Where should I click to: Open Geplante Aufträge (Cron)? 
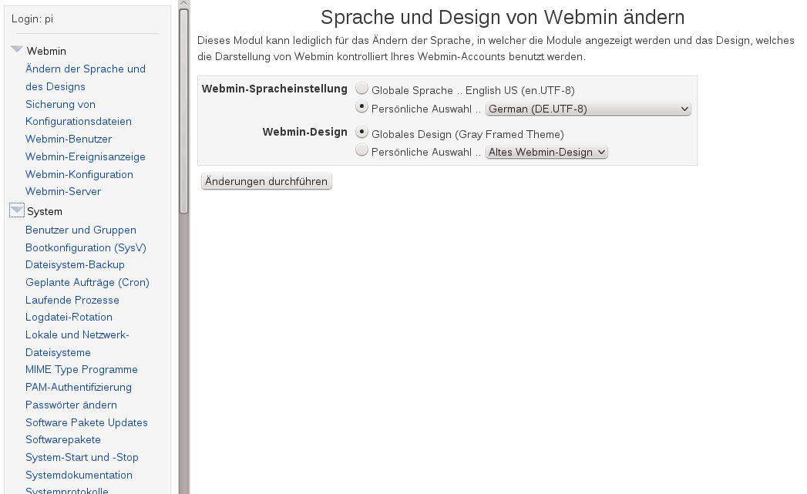tap(88, 283)
